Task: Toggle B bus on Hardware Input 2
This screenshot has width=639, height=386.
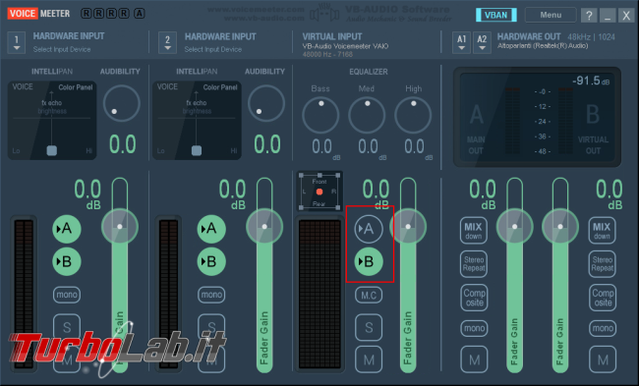Action: coord(211,261)
